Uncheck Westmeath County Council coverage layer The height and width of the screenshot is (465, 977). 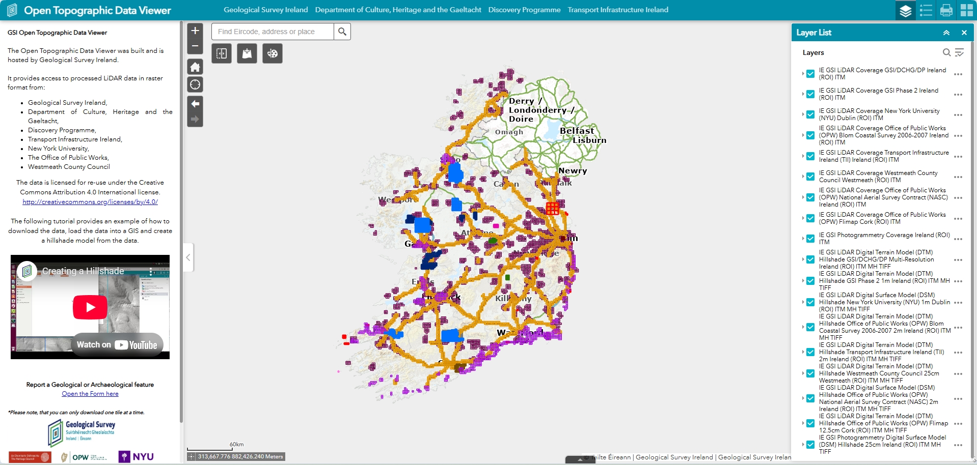(810, 177)
